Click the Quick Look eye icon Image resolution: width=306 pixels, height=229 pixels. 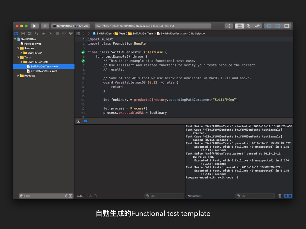click(90, 196)
